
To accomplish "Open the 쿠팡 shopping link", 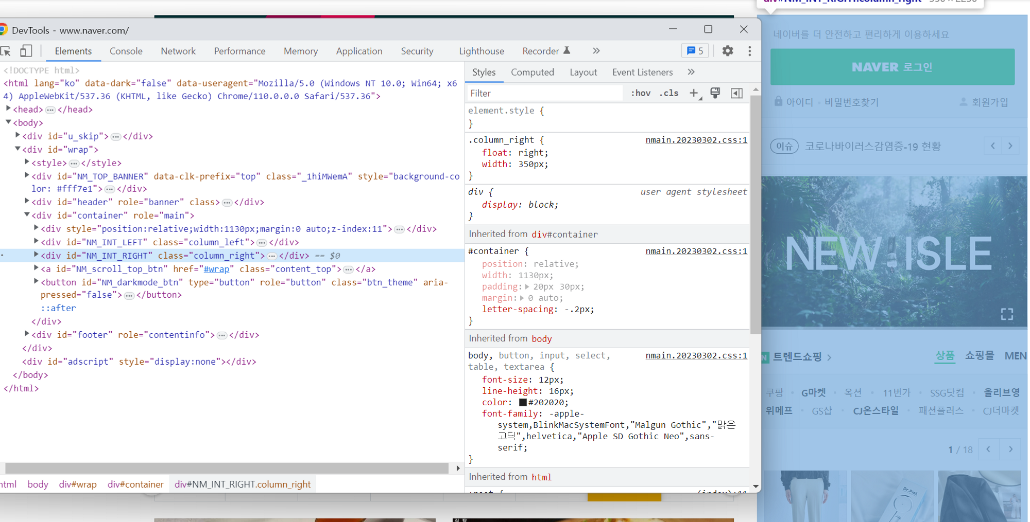I will click(774, 393).
